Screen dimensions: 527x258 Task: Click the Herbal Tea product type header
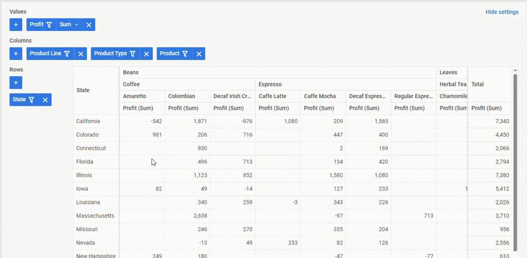point(452,84)
